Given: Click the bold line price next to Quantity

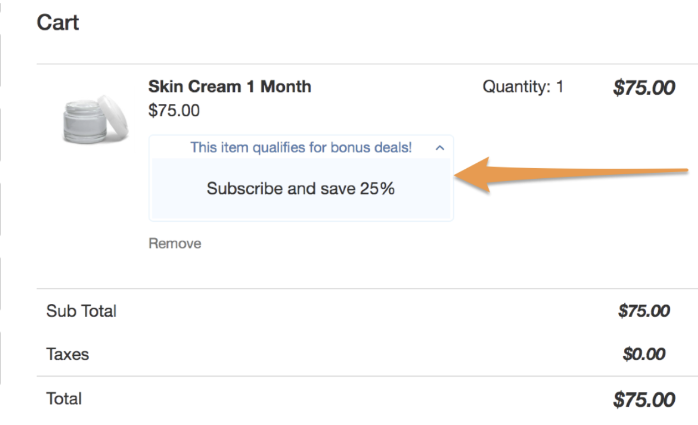Looking at the screenshot, I should [644, 88].
